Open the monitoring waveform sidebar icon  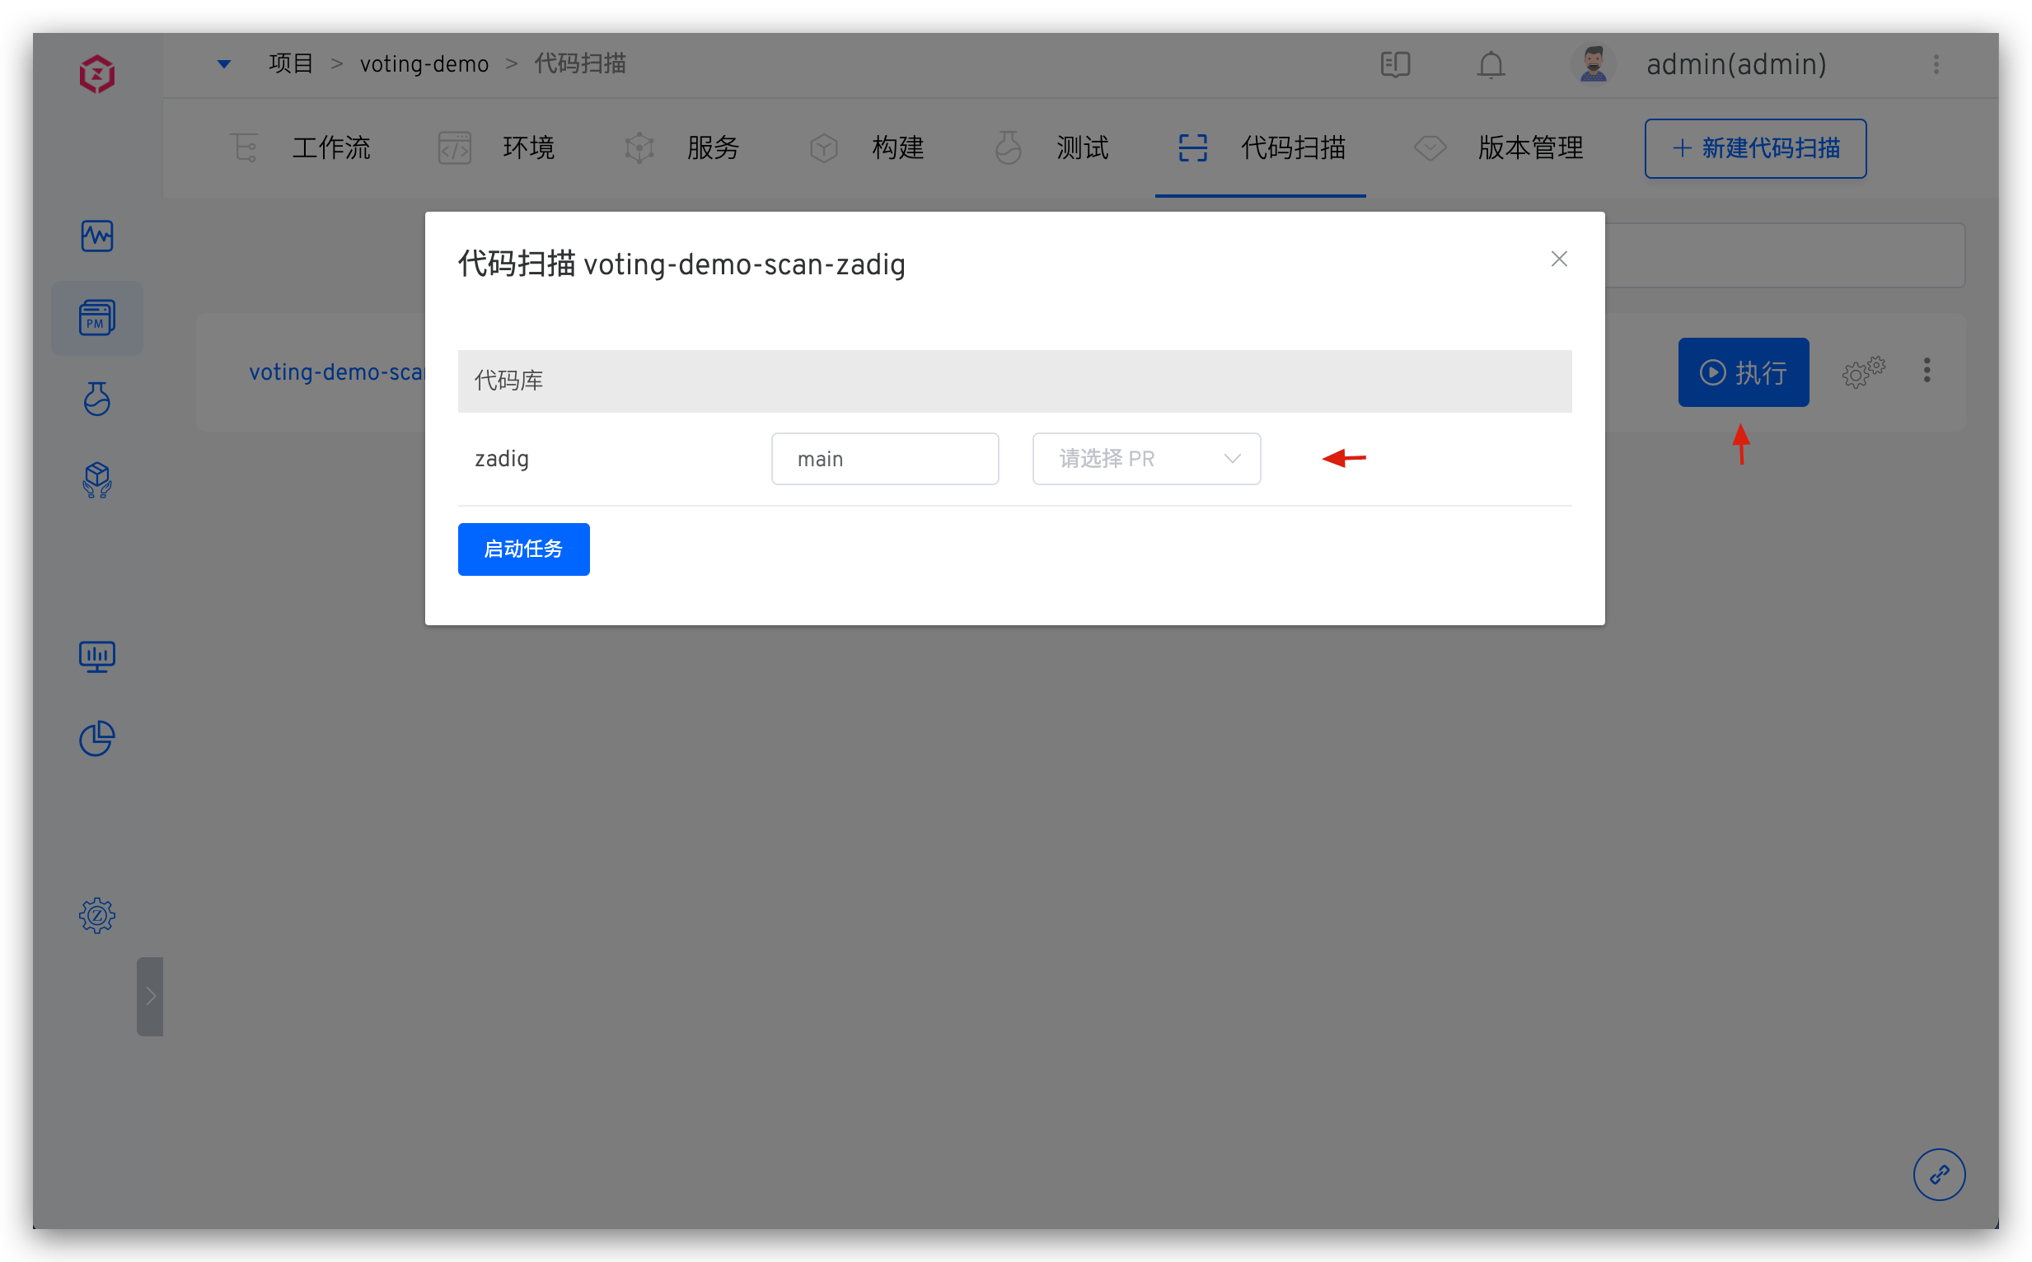(97, 236)
